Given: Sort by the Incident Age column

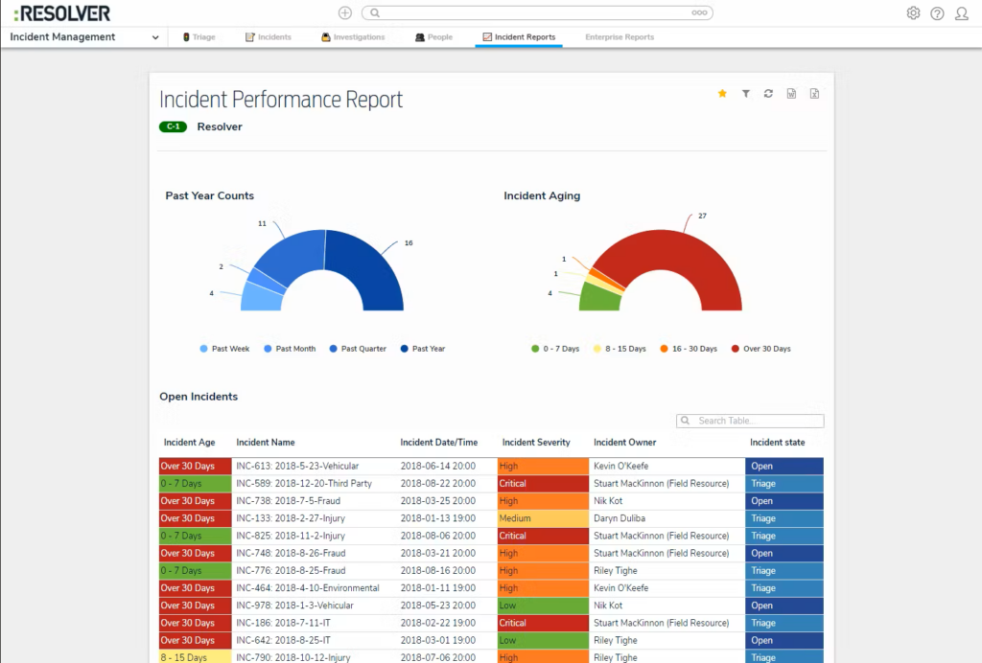Looking at the screenshot, I should pos(186,442).
